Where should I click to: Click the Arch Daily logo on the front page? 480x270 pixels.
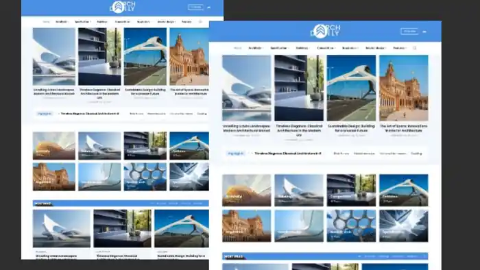pyautogui.click(x=326, y=31)
